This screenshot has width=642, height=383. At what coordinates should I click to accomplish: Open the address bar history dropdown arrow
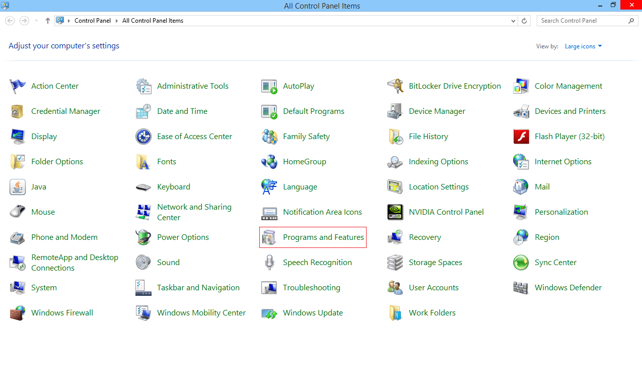tap(513, 21)
